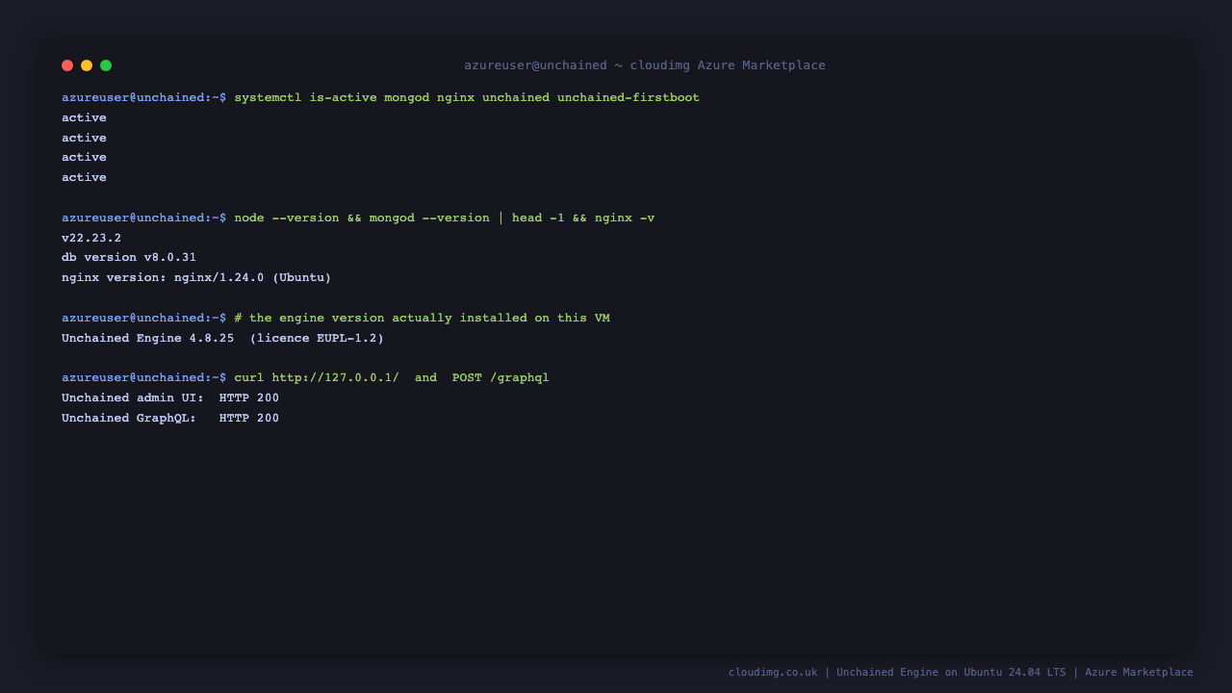Select the 'db version v8.0.31' output line
Viewport: 1232px width, 693px height.
coord(129,258)
